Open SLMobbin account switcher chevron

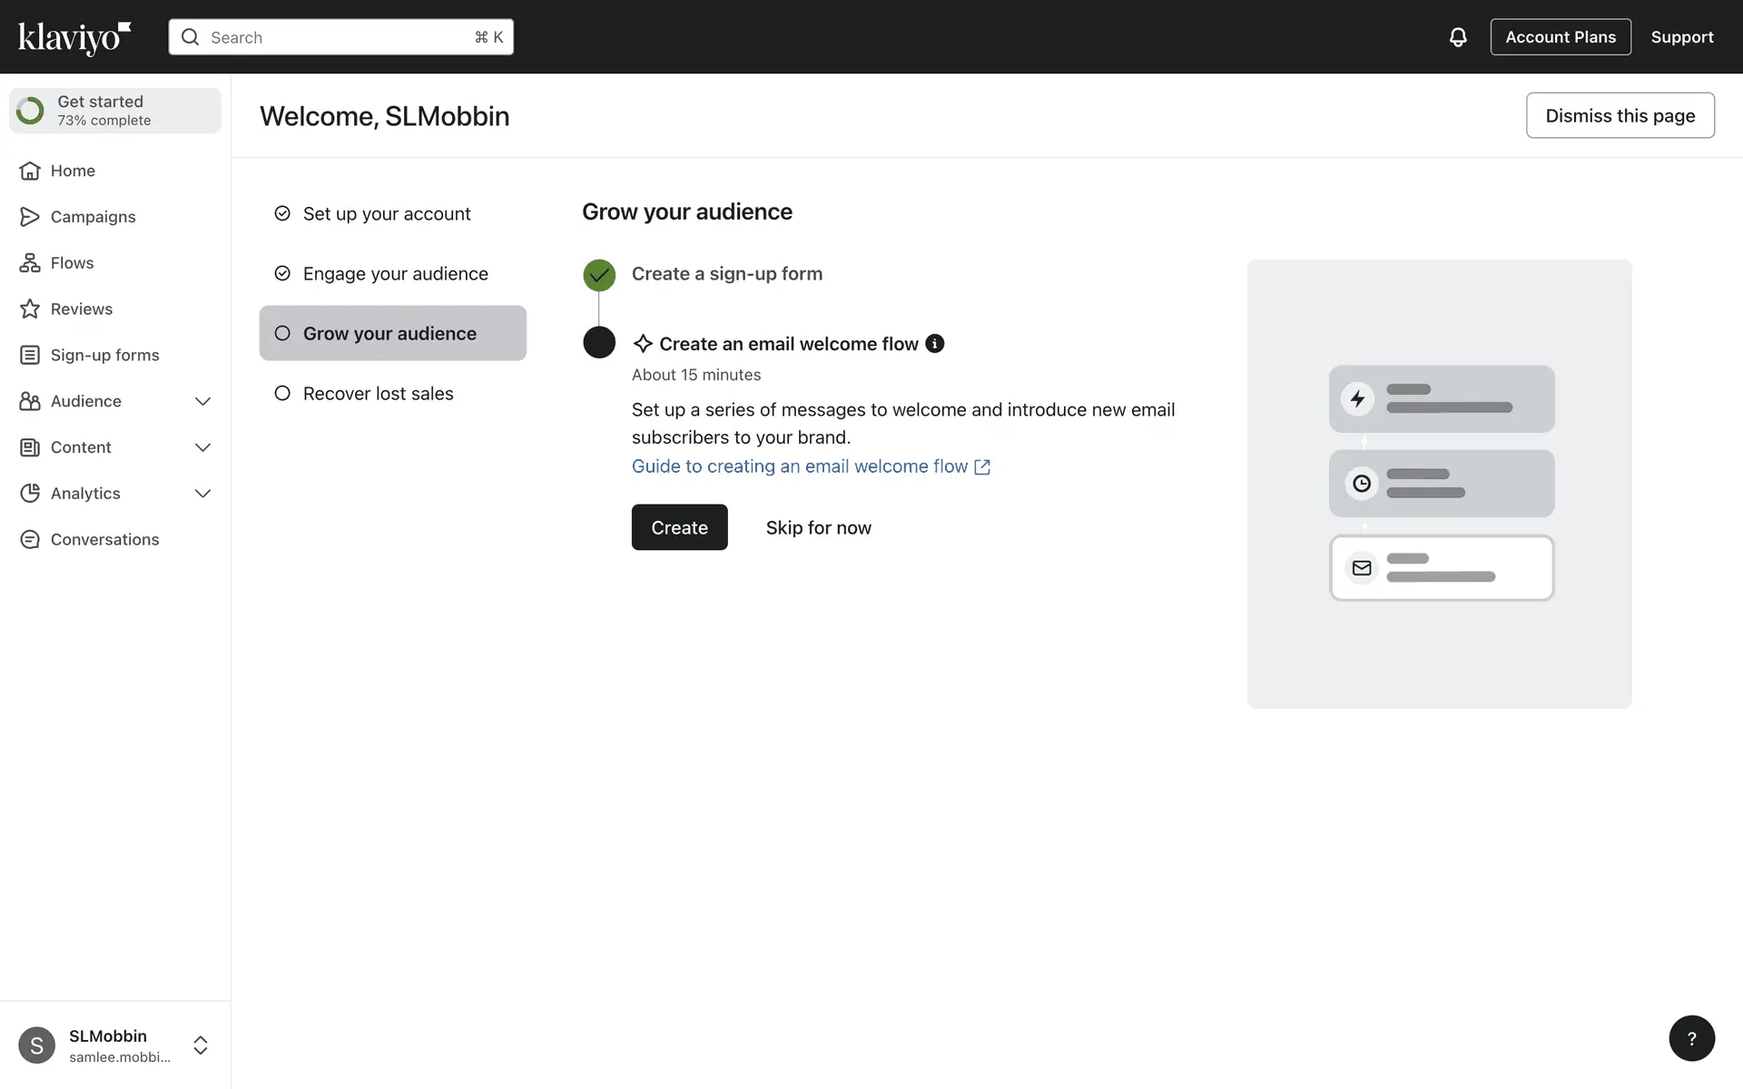pos(201,1045)
